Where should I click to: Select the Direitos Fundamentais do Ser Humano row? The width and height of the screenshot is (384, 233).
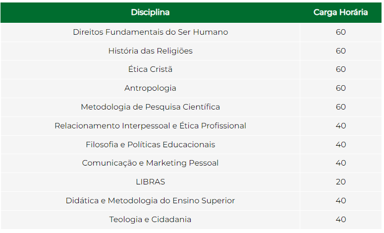click(x=191, y=32)
